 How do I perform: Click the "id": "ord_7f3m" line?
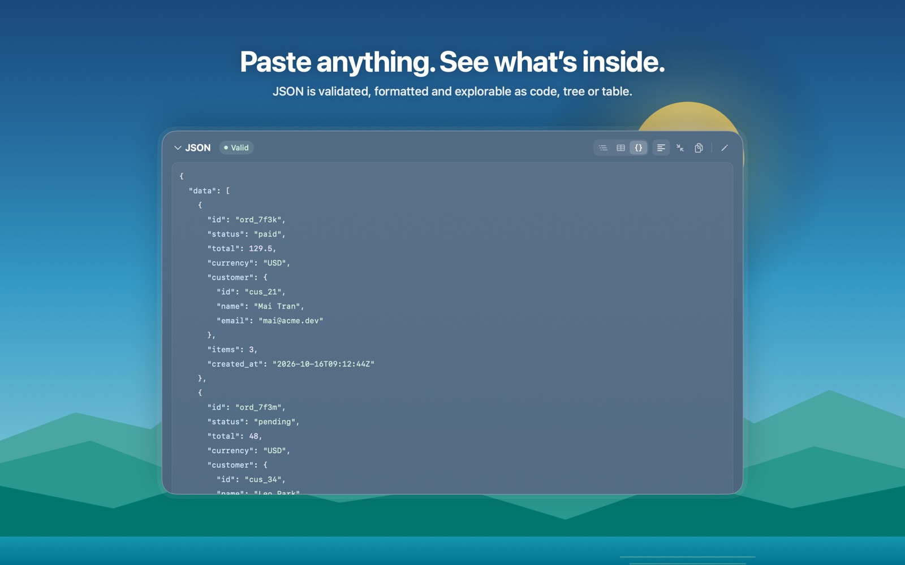coord(247,407)
